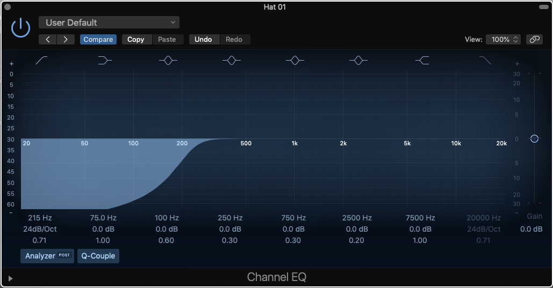This screenshot has width=553, height=288.
Task: Click the Undo button
Action: 203,40
